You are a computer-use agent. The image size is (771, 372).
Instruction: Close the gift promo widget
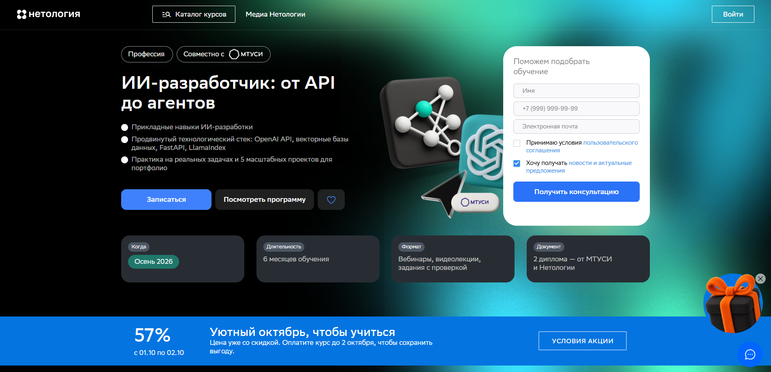[x=760, y=279]
